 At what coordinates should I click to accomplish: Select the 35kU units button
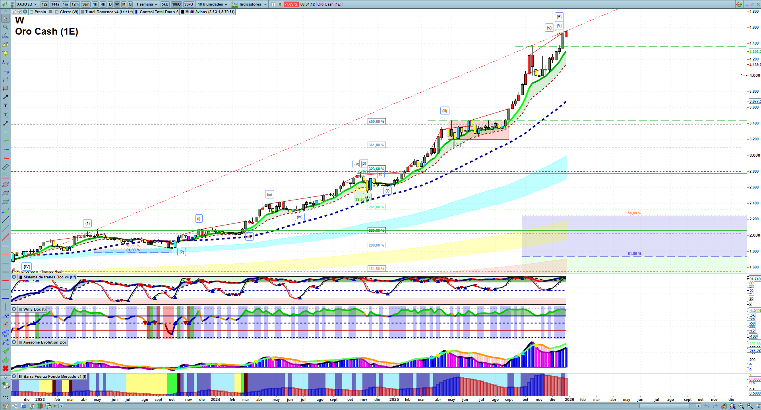click(x=189, y=4)
